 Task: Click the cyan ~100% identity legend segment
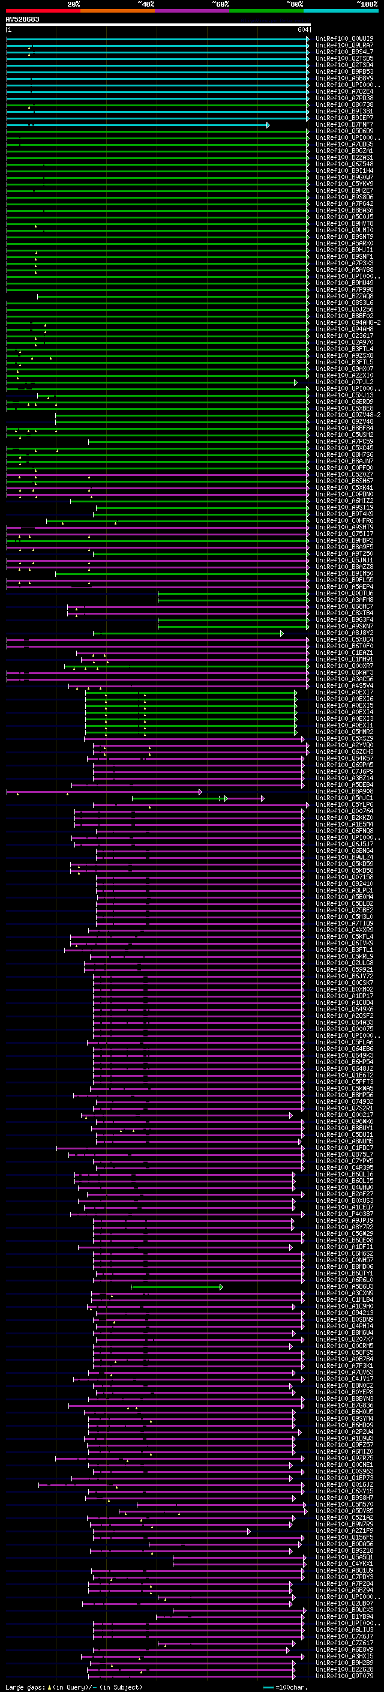tap(341, 11)
